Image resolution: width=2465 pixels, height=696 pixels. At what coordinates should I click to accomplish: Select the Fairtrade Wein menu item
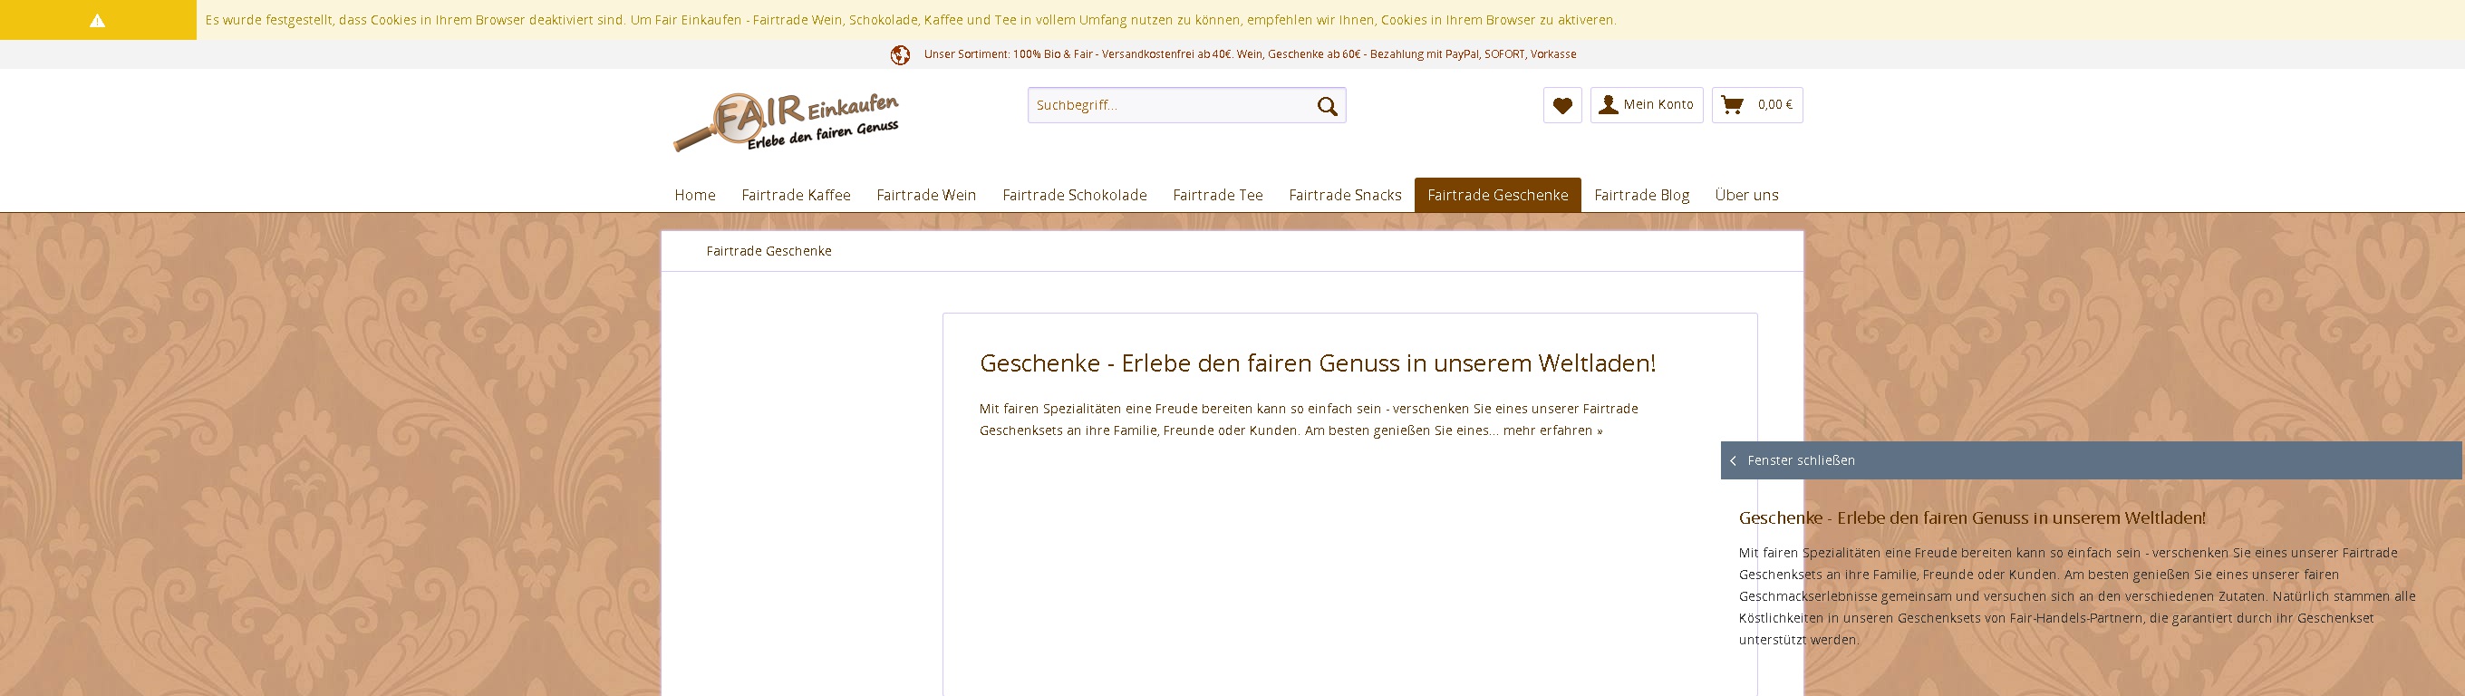[x=925, y=196]
